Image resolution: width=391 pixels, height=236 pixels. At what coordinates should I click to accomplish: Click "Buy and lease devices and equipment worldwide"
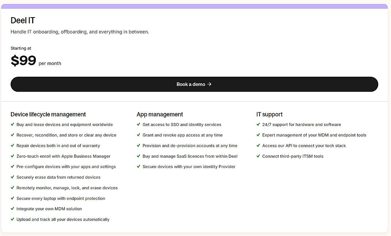[x=65, y=125]
